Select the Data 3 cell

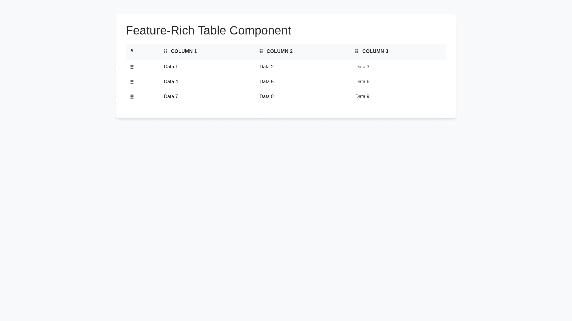click(362, 67)
